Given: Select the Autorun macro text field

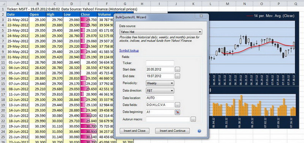Looking at the screenshot, I should pos(168,119).
